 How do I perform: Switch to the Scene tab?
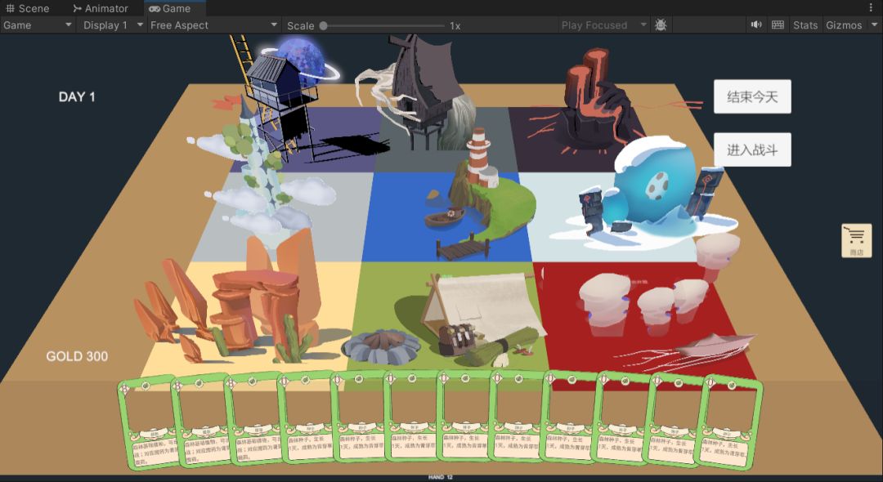click(x=28, y=8)
